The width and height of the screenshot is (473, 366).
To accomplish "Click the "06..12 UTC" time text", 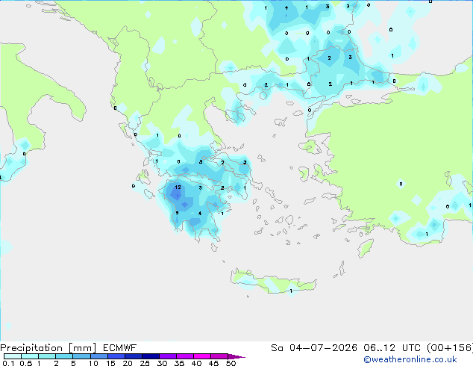I will click(x=392, y=348).
